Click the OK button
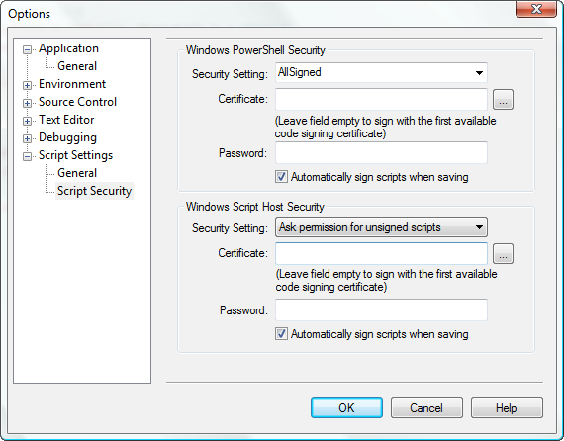 point(346,408)
